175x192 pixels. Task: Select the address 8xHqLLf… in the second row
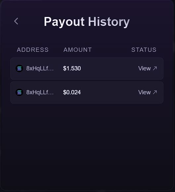coord(40,92)
